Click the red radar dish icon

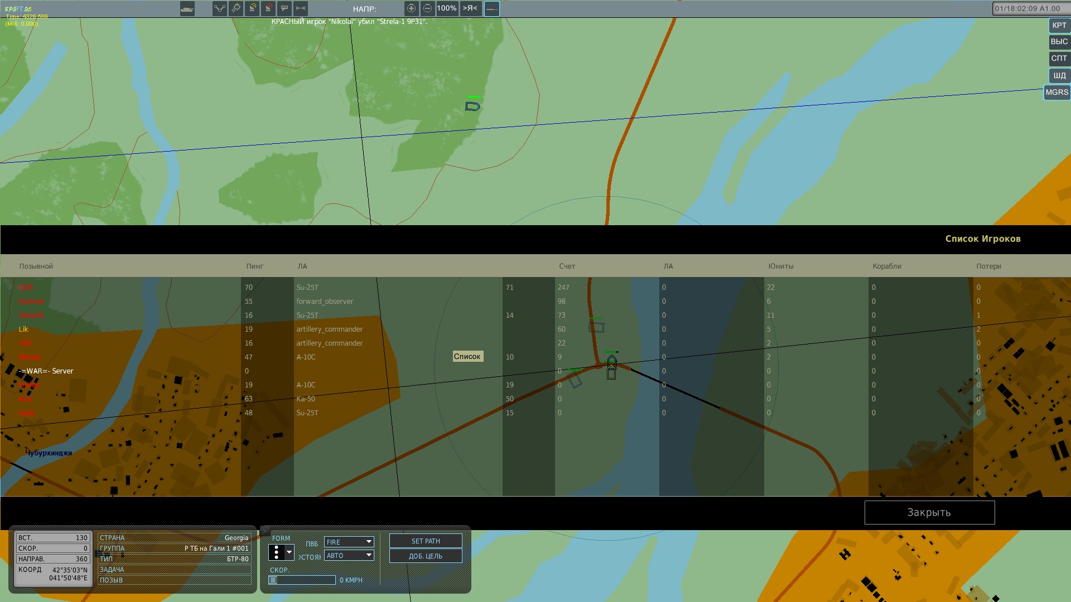coord(268,8)
